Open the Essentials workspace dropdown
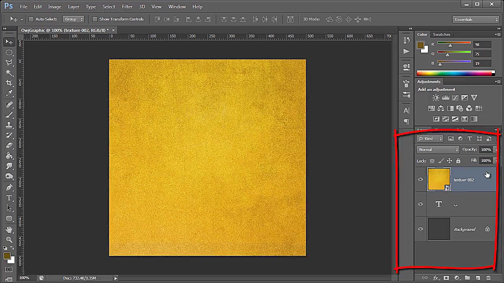504x283 pixels. pos(476,19)
